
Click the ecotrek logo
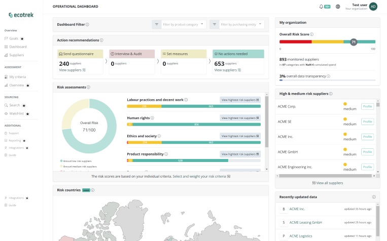[x=21, y=15]
